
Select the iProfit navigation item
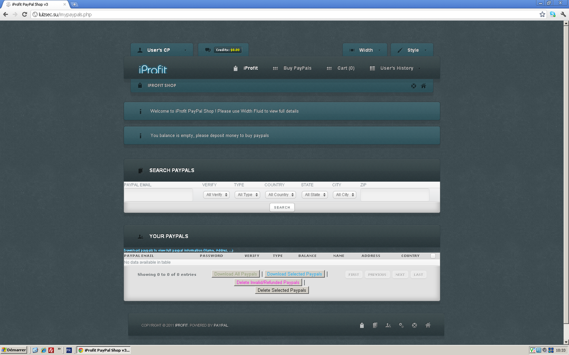[245, 68]
